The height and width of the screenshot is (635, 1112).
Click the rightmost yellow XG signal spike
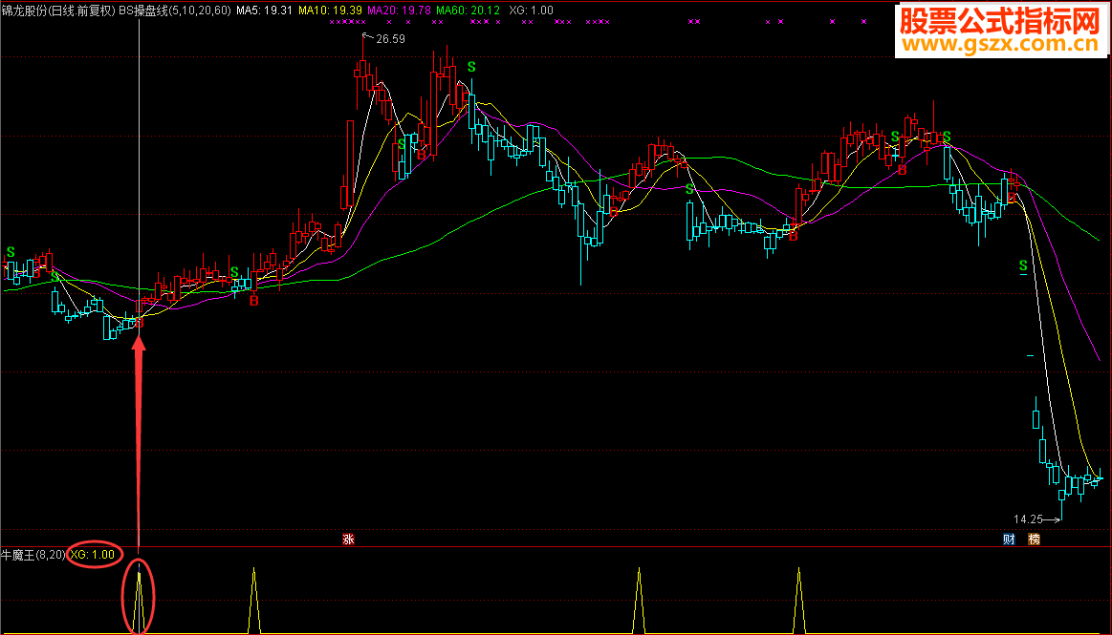(x=799, y=601)
